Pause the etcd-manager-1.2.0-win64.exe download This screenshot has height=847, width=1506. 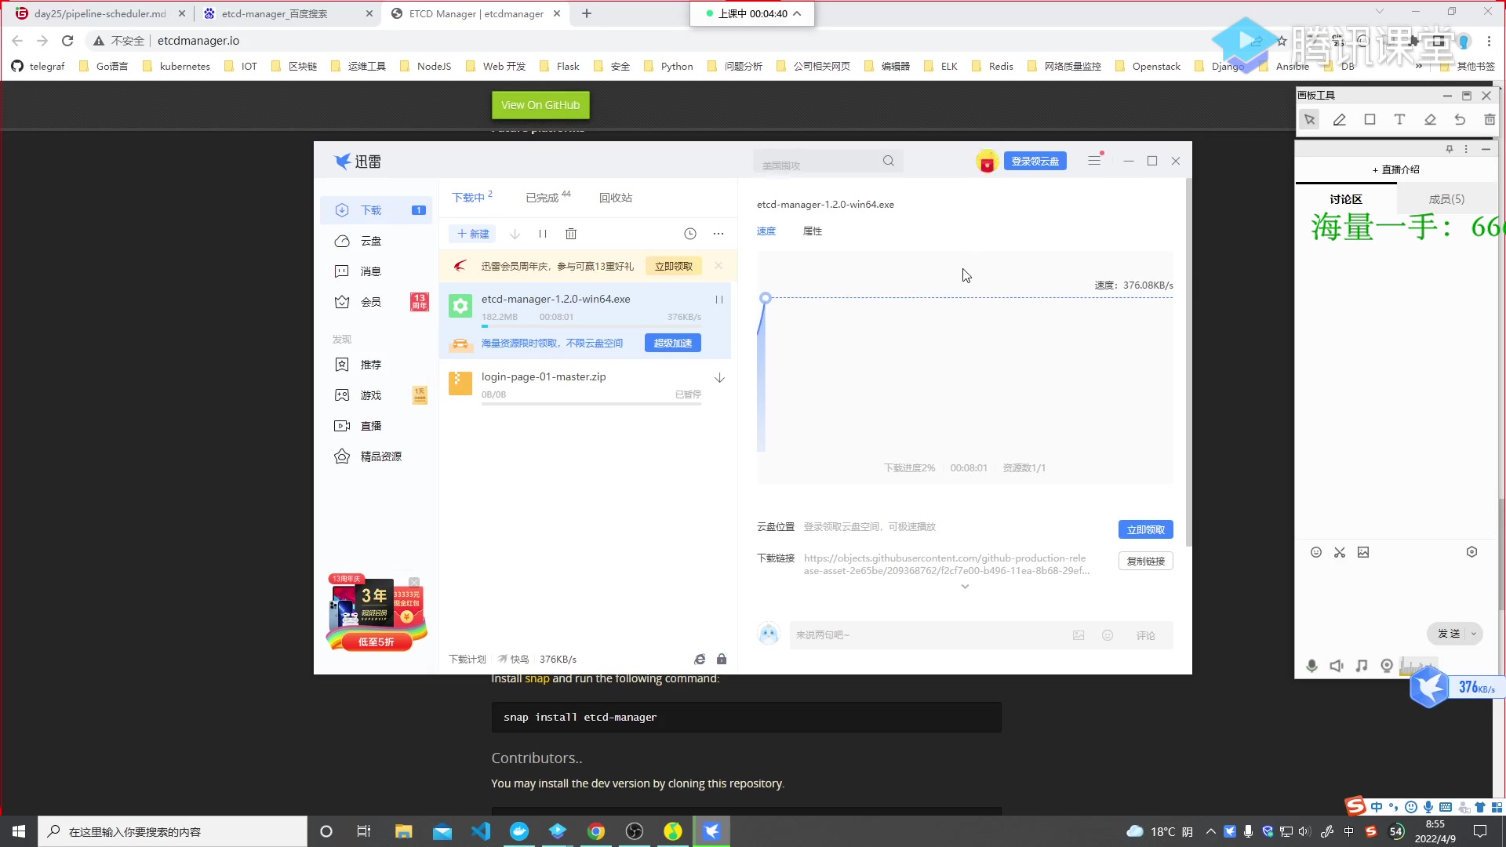pos(719,300)
